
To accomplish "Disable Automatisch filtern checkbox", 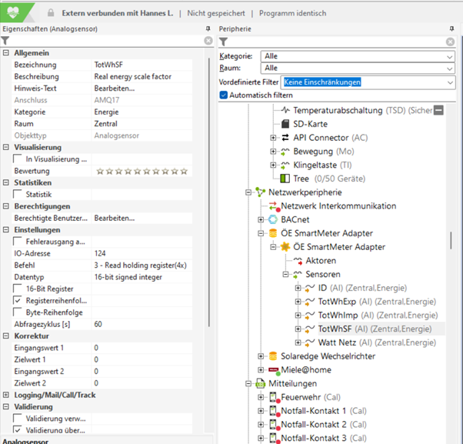I will [x=224, y=95].
